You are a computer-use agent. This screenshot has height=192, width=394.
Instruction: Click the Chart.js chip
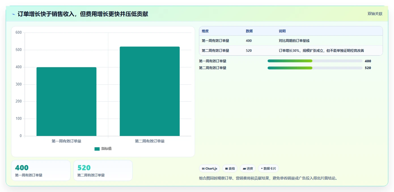[x=209, y=168]
